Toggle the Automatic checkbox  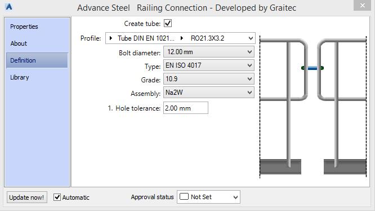point(57,197)
